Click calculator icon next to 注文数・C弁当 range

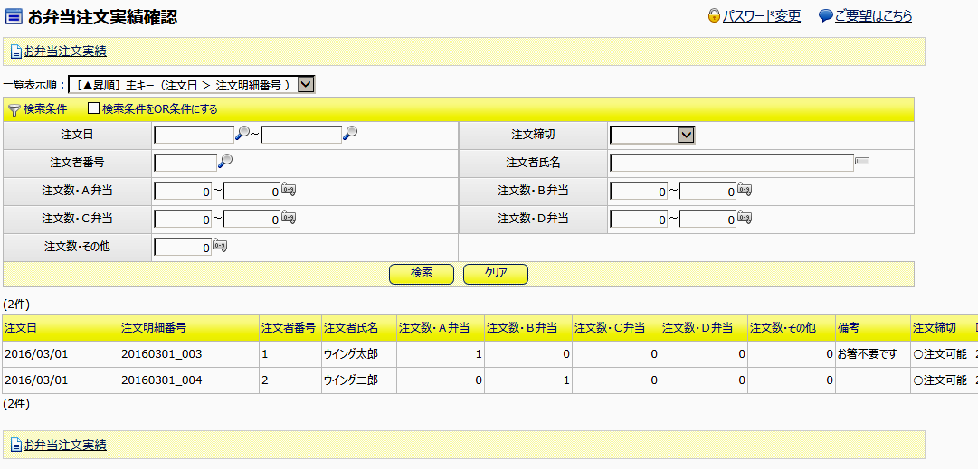pyautogui.click(x=289, y=218)
